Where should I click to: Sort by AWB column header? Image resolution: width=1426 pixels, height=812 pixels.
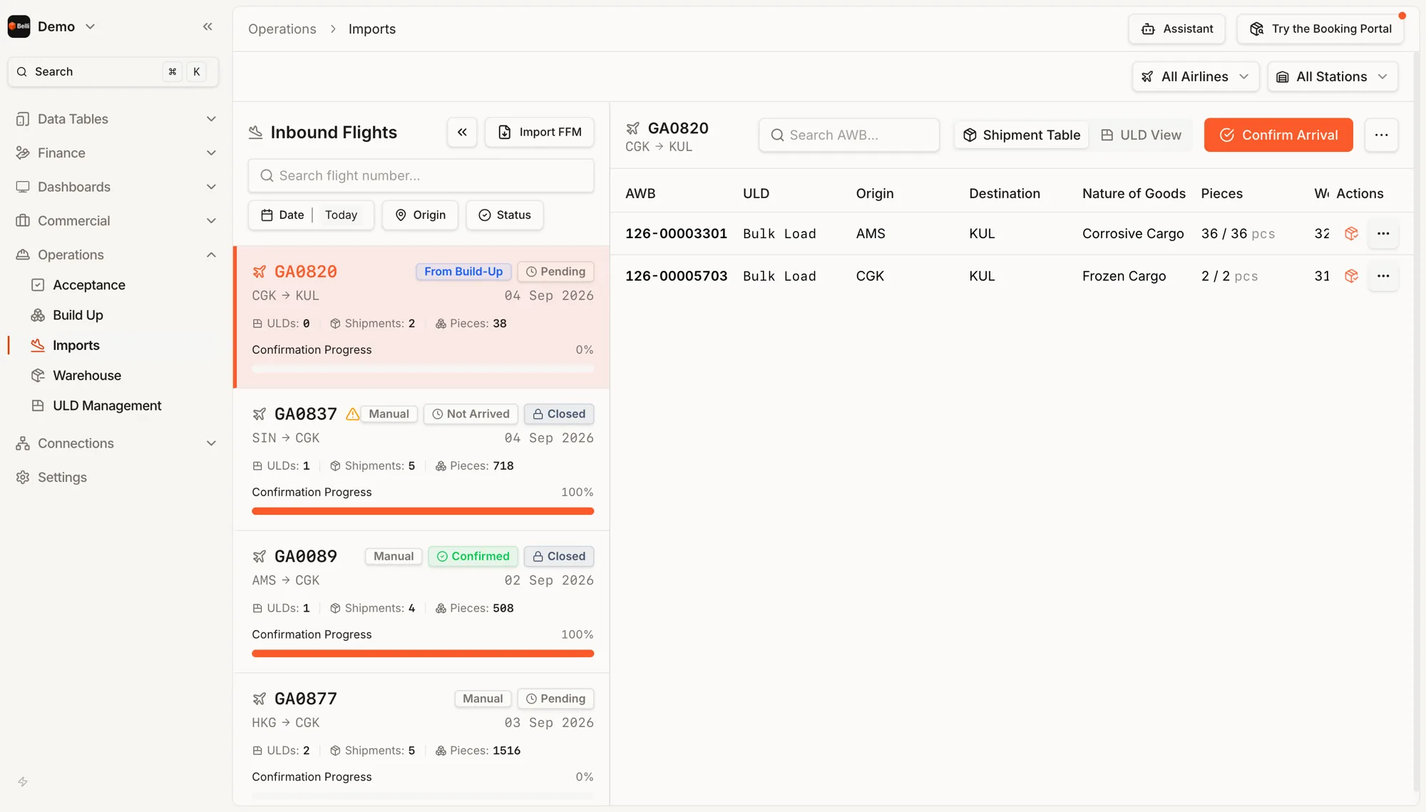click(640, 194)
